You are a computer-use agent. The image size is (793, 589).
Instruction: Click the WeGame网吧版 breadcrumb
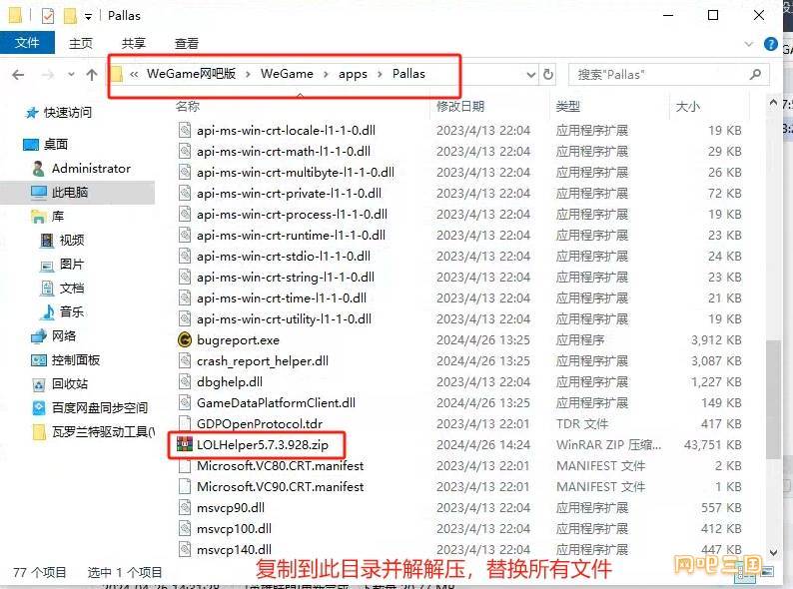[191, 74]
